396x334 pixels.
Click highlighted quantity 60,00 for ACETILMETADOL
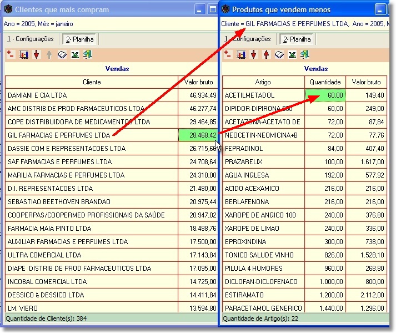click(325, 95)
